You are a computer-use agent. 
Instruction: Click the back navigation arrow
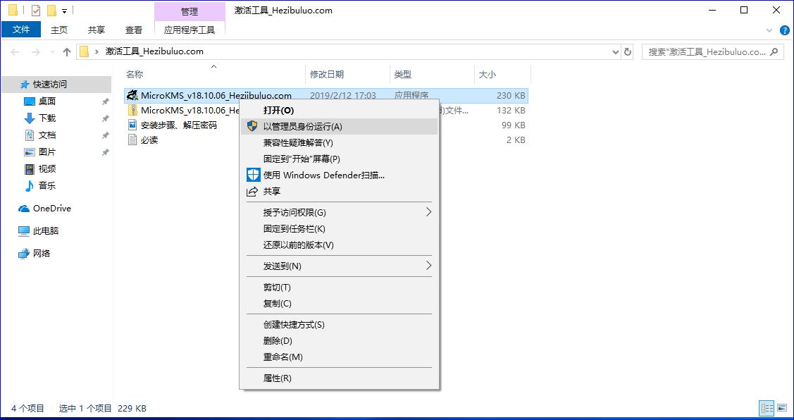coord(14,51)
